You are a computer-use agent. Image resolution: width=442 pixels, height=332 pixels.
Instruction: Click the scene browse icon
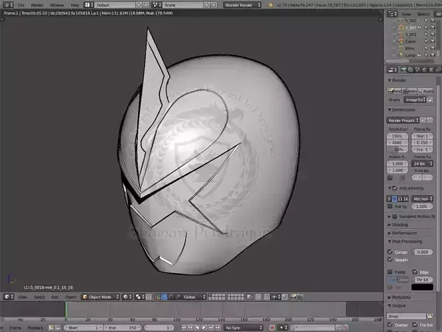click(x=157, y=5)
